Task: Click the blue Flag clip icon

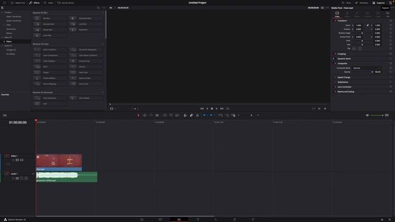Action: pyautogui.click(x=204, y=115)
